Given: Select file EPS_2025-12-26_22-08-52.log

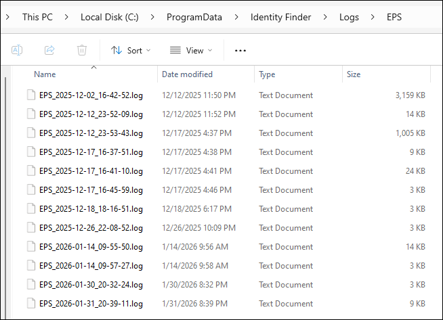Looking at the screenshot, I should [x=91, y=228].
